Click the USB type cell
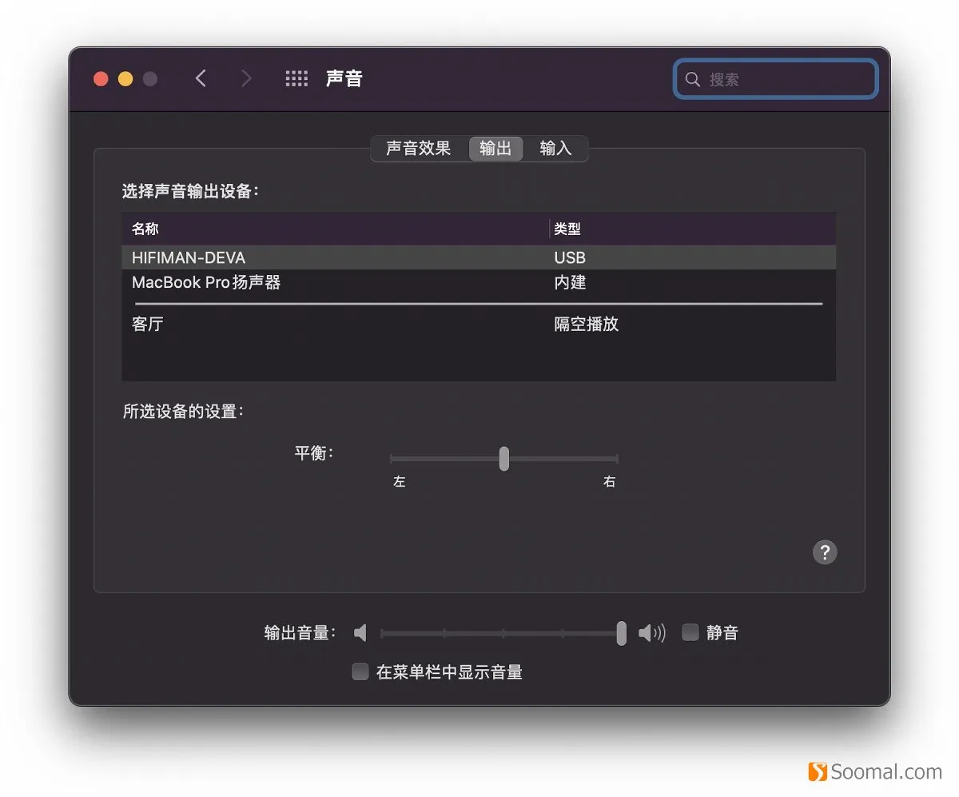959x797 pixels. [570, 257]
